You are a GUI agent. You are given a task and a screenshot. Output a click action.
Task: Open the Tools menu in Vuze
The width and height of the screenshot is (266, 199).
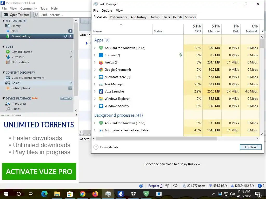pos(44,9)
